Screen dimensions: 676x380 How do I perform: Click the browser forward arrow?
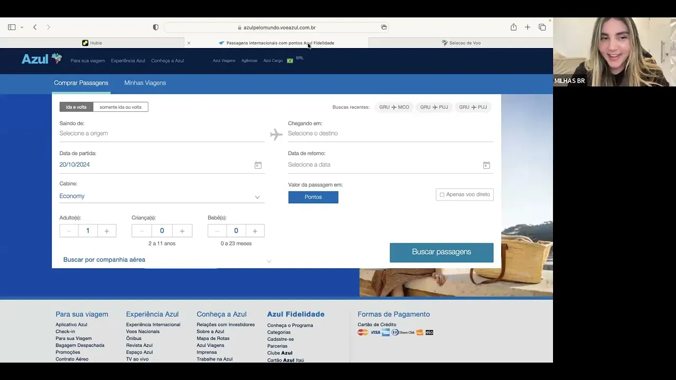point(49,27)
